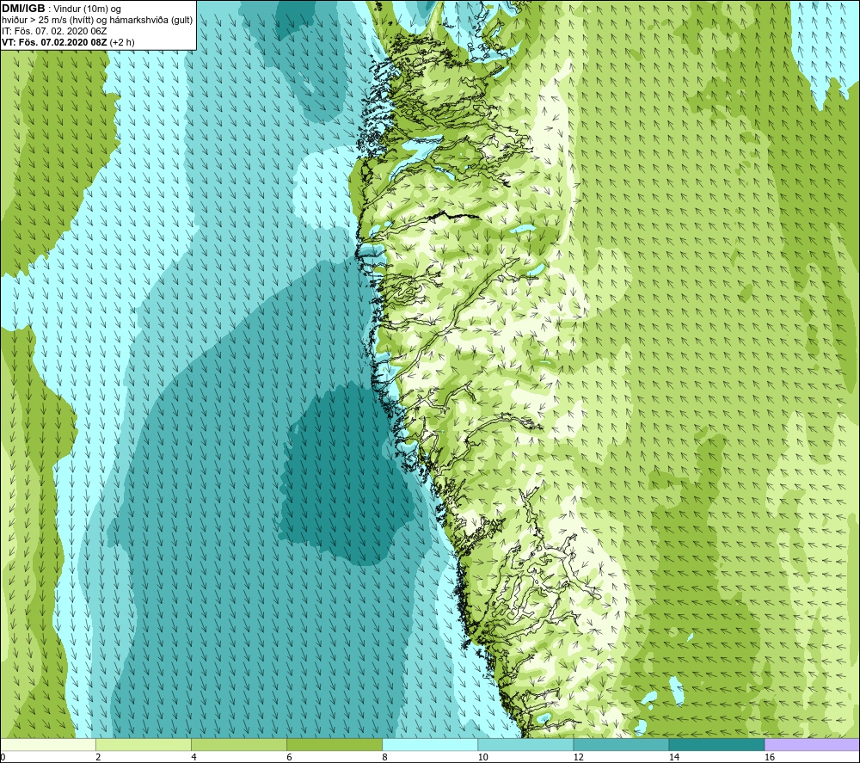860x763 pixels.
Task: Click the scale label '2'
Action: tap(98, 757)
